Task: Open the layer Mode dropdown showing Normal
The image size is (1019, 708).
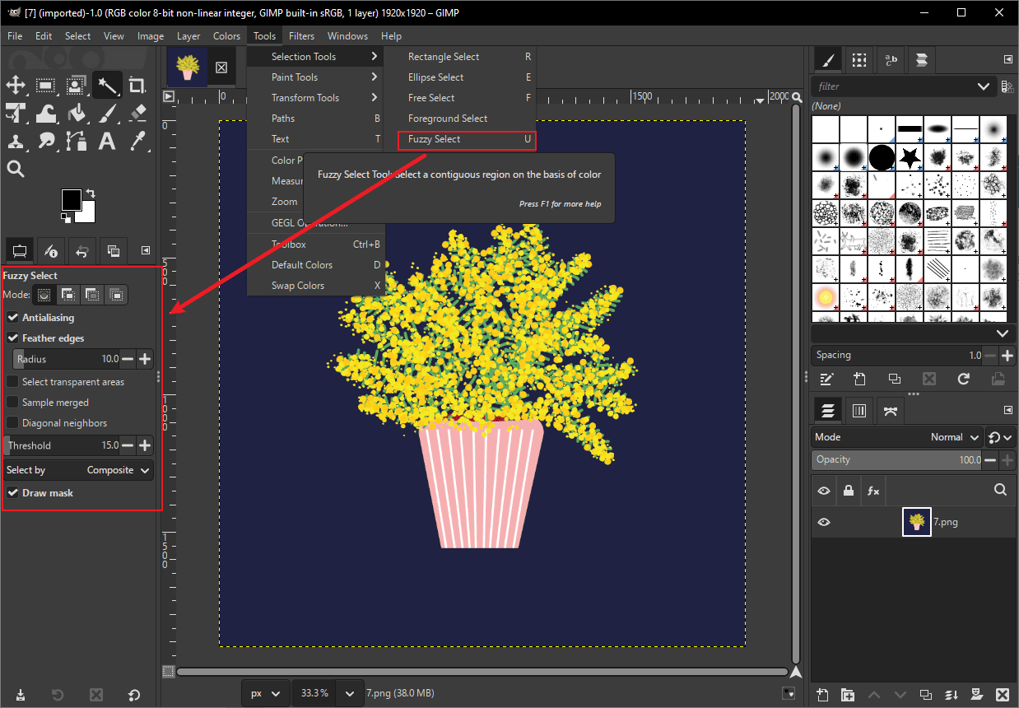Action: tap(955, 437)
